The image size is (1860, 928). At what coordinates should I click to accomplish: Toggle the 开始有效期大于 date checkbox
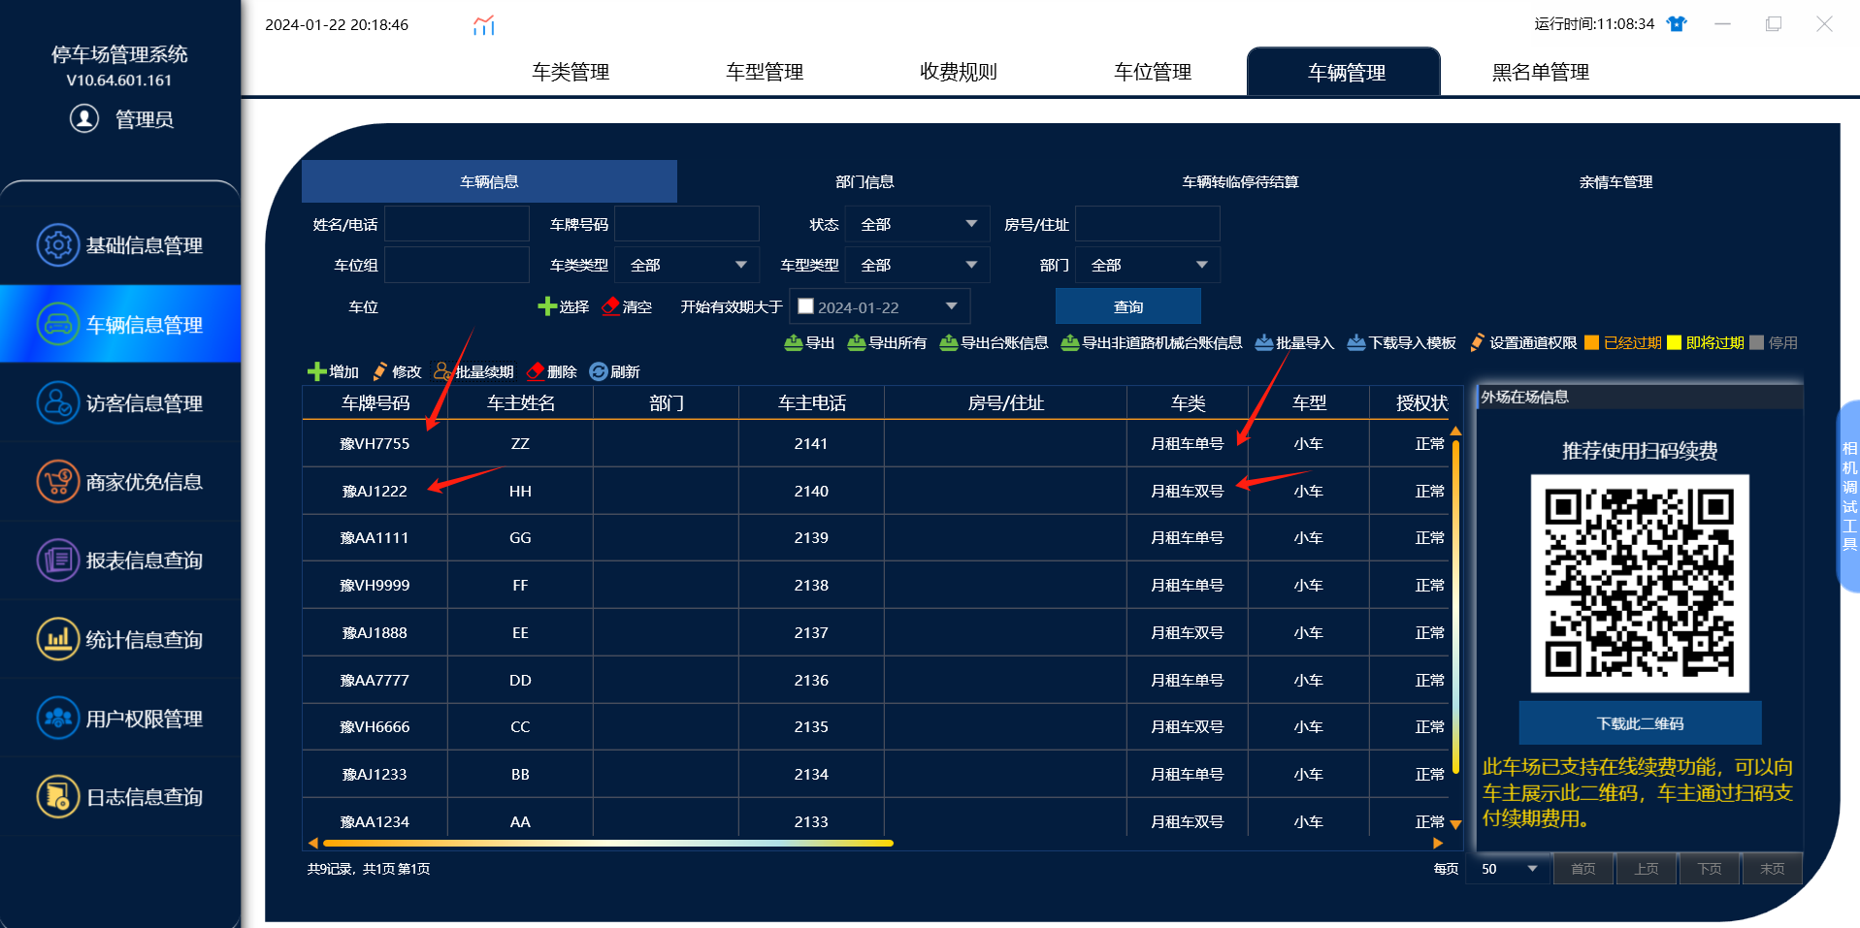tap(805, 306)
